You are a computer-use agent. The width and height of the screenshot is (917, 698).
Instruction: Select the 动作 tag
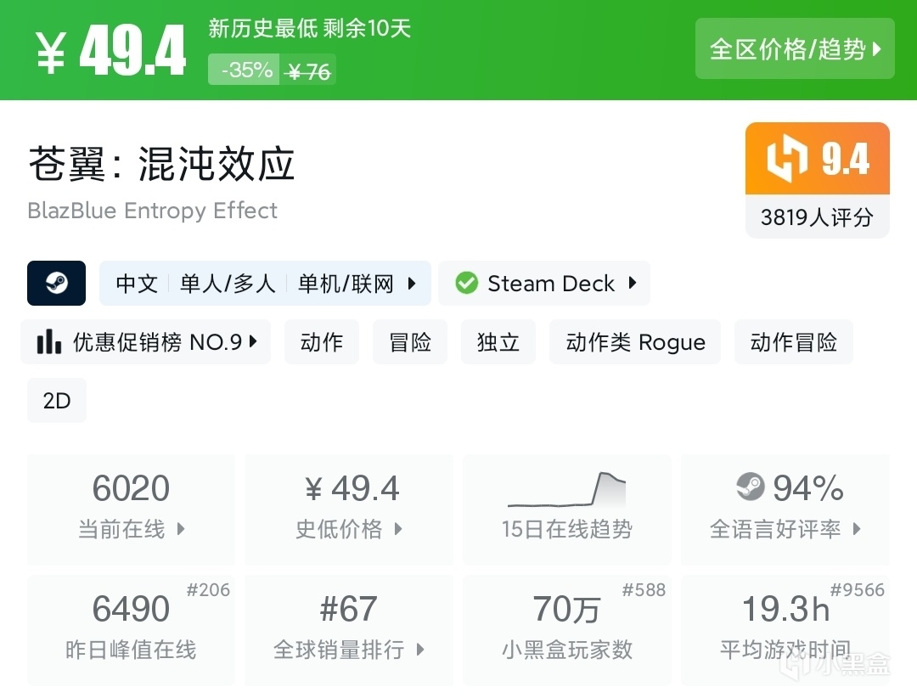322,341
